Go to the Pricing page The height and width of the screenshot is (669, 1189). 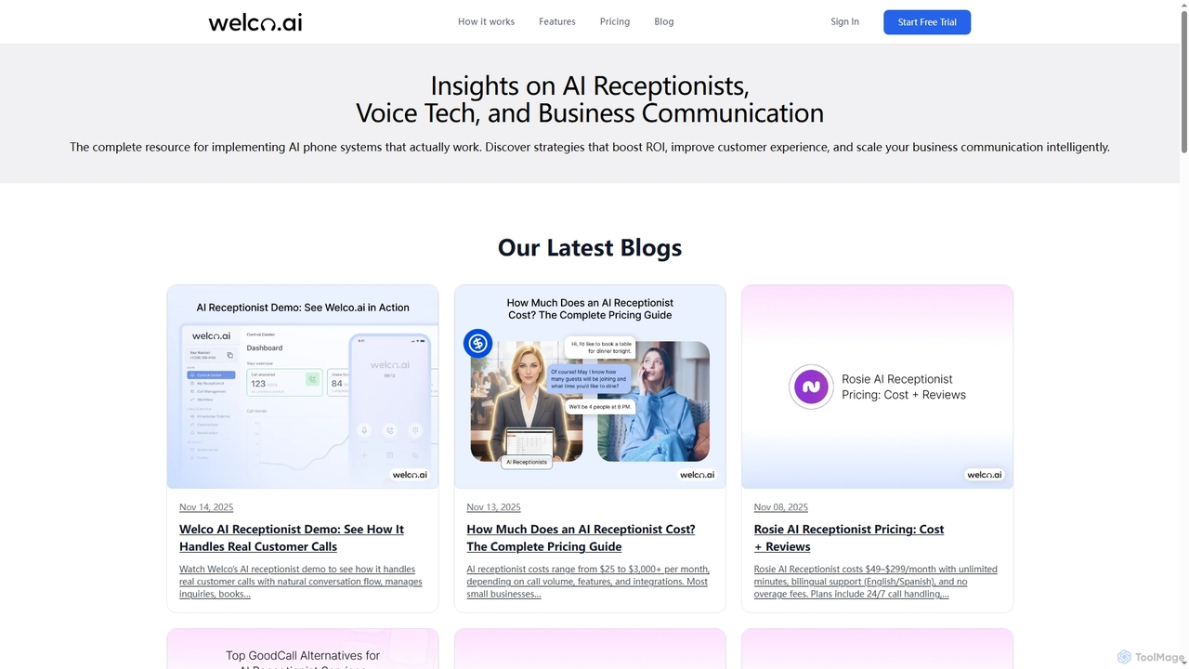tap(615, 21)
